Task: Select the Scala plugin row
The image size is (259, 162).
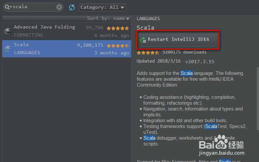Action: (65, 49)
